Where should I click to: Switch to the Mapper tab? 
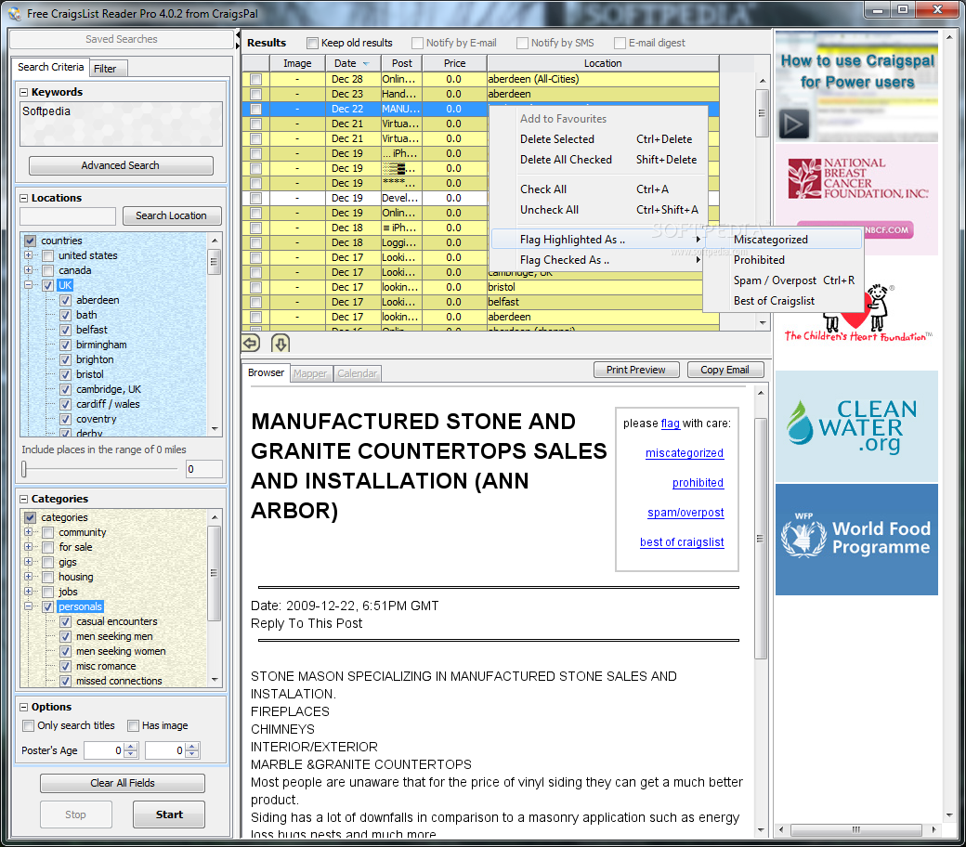[310, 373]
